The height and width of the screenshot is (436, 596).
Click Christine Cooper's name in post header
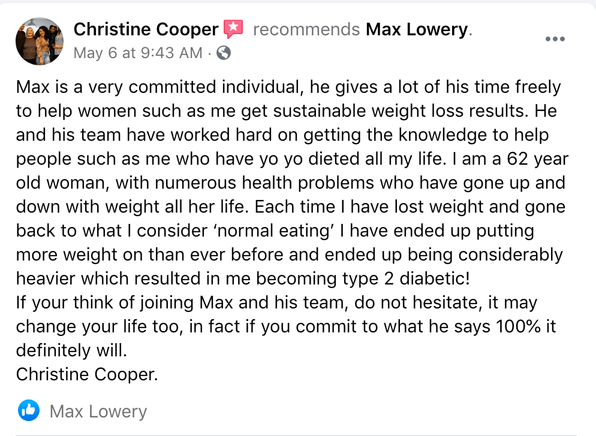(x=146, y=29)
